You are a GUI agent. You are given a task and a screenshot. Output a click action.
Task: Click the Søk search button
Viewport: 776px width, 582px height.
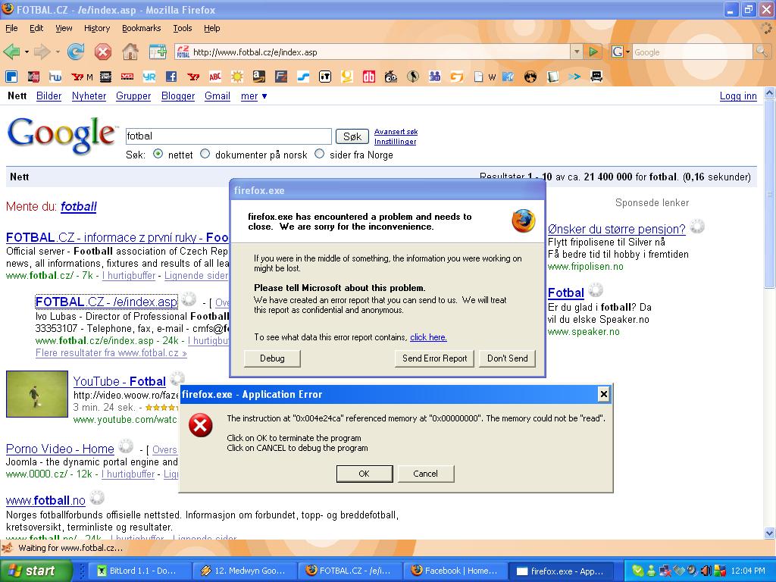tap(352, 136)
